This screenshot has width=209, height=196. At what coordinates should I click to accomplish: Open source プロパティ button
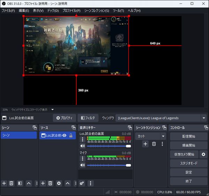pyautogui.click(x=64, y=118)
